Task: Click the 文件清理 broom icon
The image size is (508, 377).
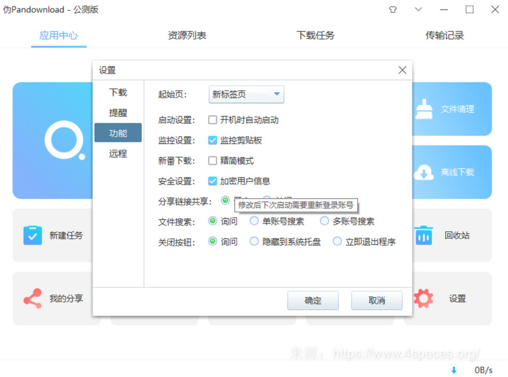Action: click(424, 109)
